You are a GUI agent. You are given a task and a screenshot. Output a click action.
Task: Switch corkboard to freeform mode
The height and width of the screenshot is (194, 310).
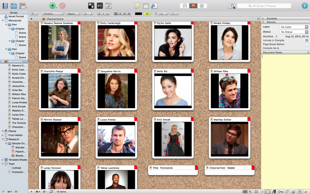tap(250, 192)
